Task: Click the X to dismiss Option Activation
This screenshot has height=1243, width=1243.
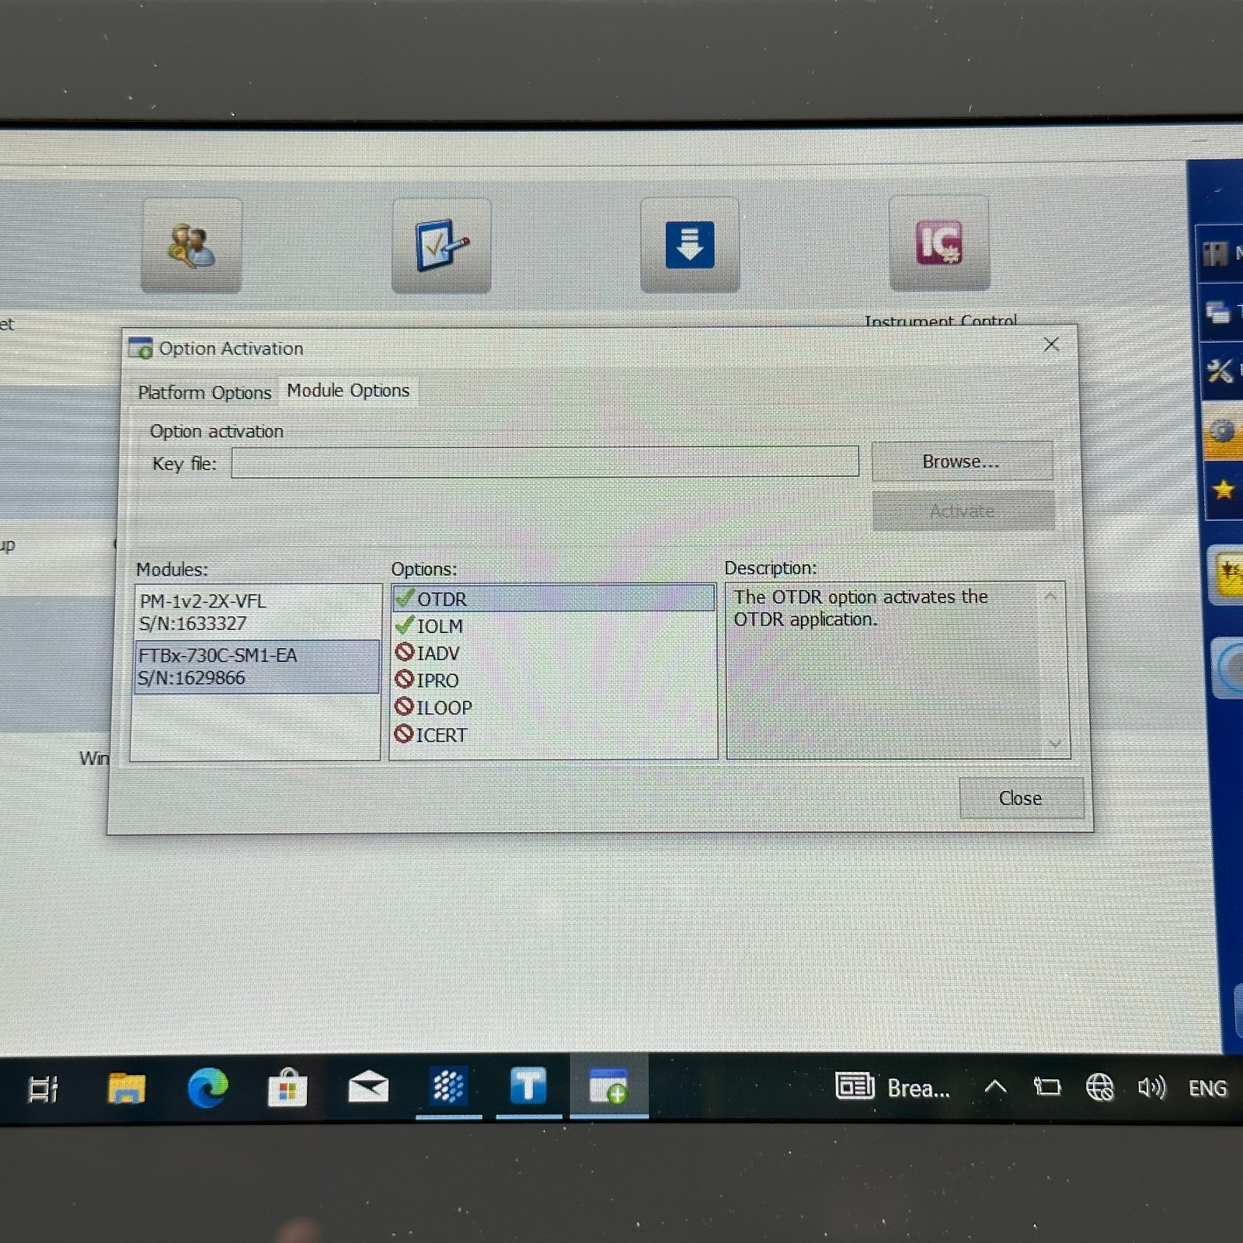Action: click(x=1051, y=344)
